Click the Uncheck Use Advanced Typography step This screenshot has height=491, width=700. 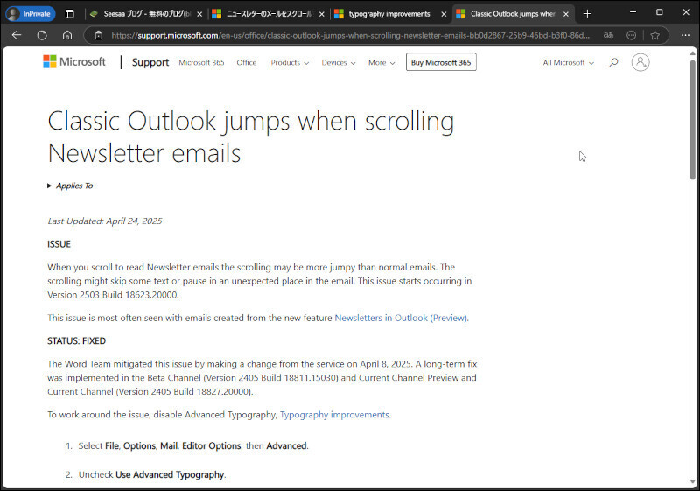coord(152,474)
